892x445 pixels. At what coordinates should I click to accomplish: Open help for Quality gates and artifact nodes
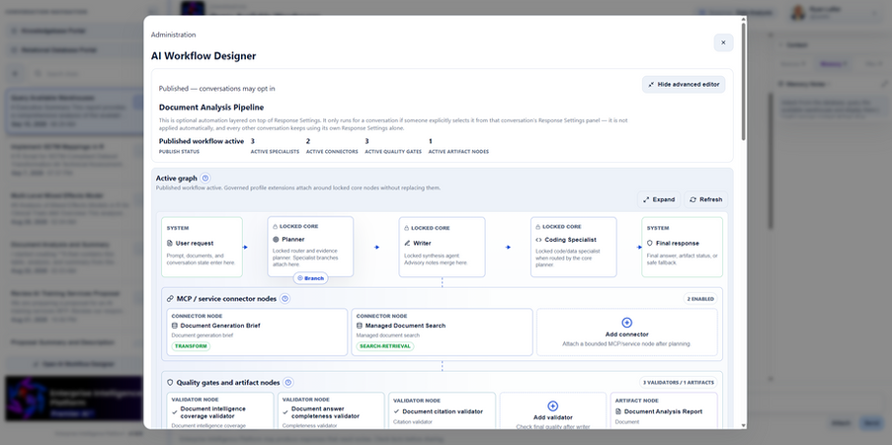coord(287,383)
